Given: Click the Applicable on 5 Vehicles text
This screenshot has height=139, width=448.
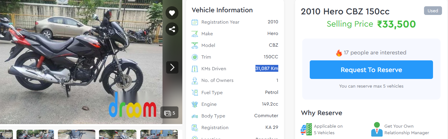Looking at the screenshot, I should point(328,129).
